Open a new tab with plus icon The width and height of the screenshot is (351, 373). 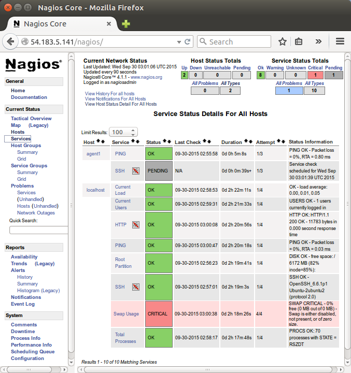[x=126, y=24]
